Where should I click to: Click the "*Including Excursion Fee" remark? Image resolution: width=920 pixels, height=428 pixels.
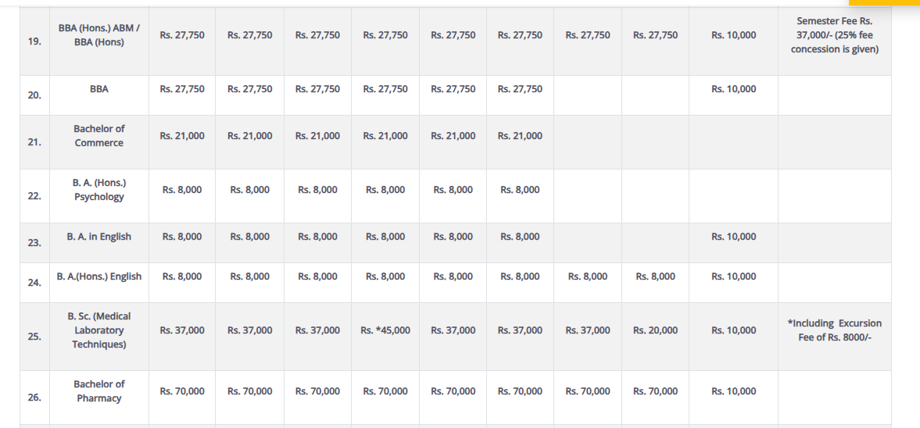[834, 330]
